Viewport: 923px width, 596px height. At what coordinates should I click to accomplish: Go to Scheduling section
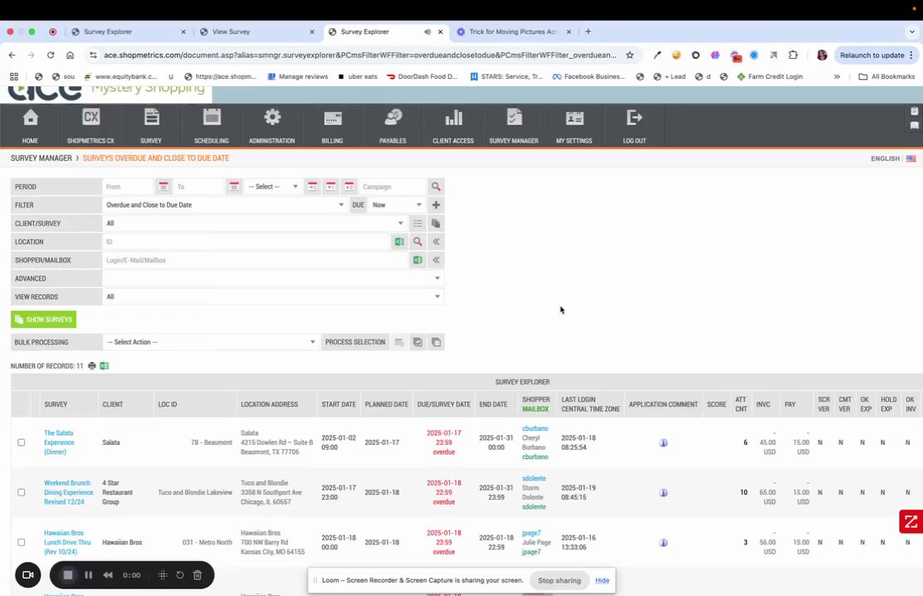(212, 125)
